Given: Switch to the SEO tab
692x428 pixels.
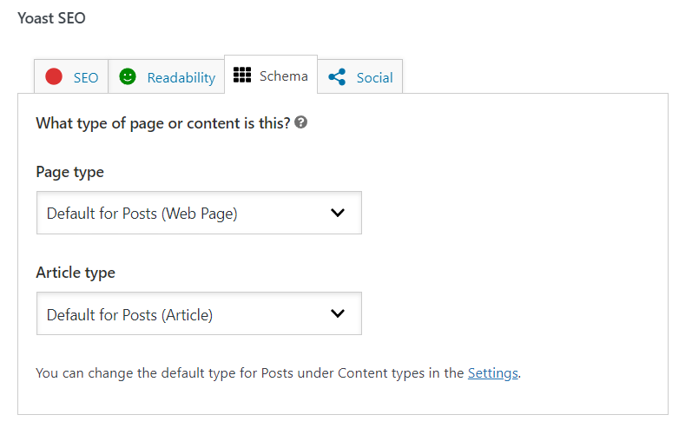Looking at the screenshot, I should pyautogui.click(x=71, y=76).
